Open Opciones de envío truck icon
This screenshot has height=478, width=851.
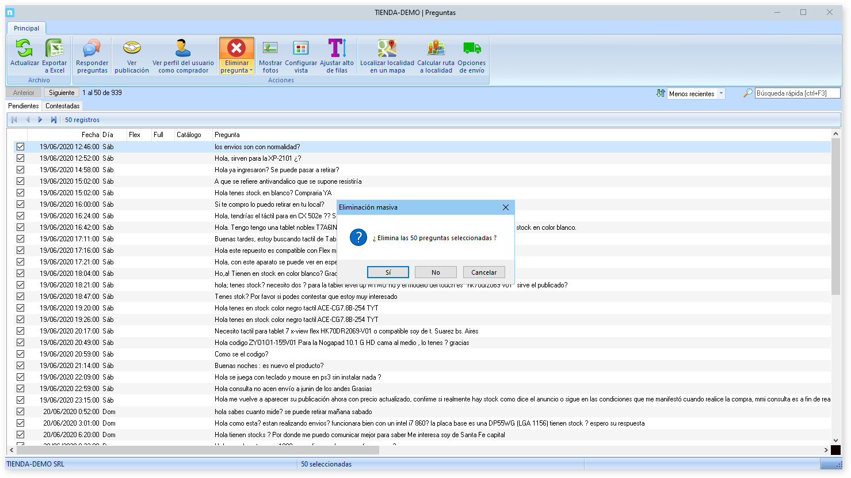click(x=471, y=48)
